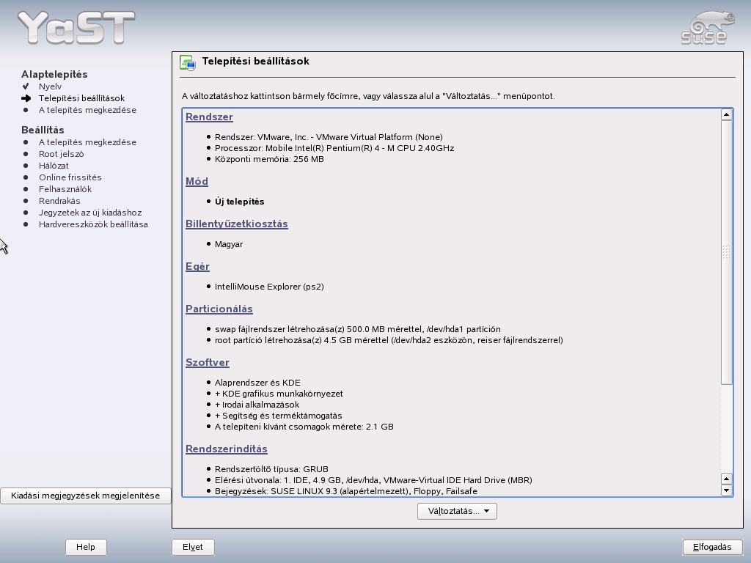Click the swap fájlrendszer partition line
751x563 pixels.
tap(358, 329)
